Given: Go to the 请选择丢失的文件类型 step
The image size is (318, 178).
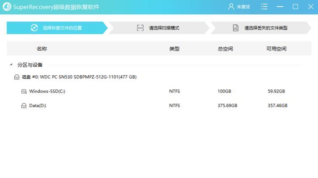Looking at the screenshot, I should click(x=261, y=28).
